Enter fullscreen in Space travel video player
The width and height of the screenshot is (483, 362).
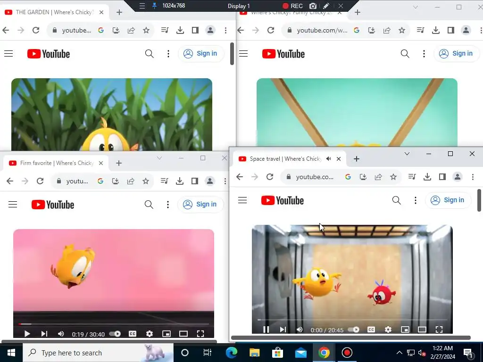439,329
